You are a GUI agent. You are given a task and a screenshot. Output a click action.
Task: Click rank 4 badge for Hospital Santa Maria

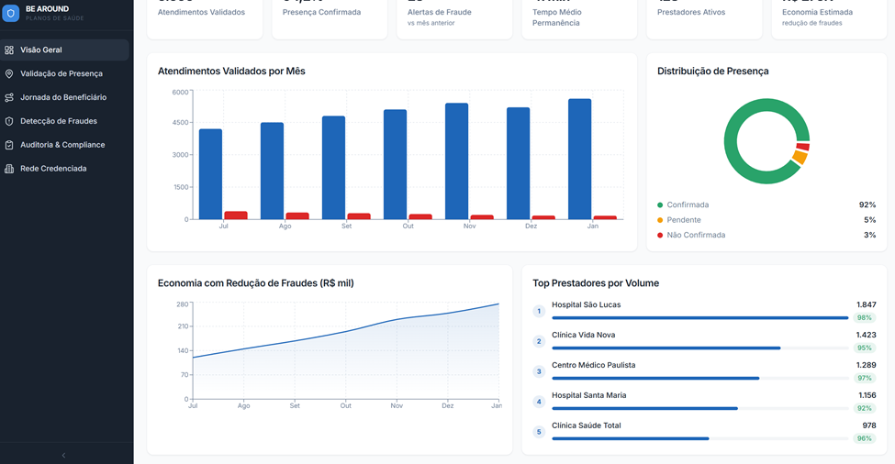[x=539, y=402]
